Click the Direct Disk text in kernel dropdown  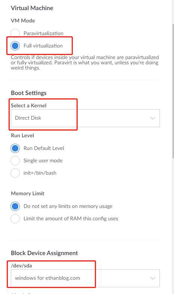(28, 118)
